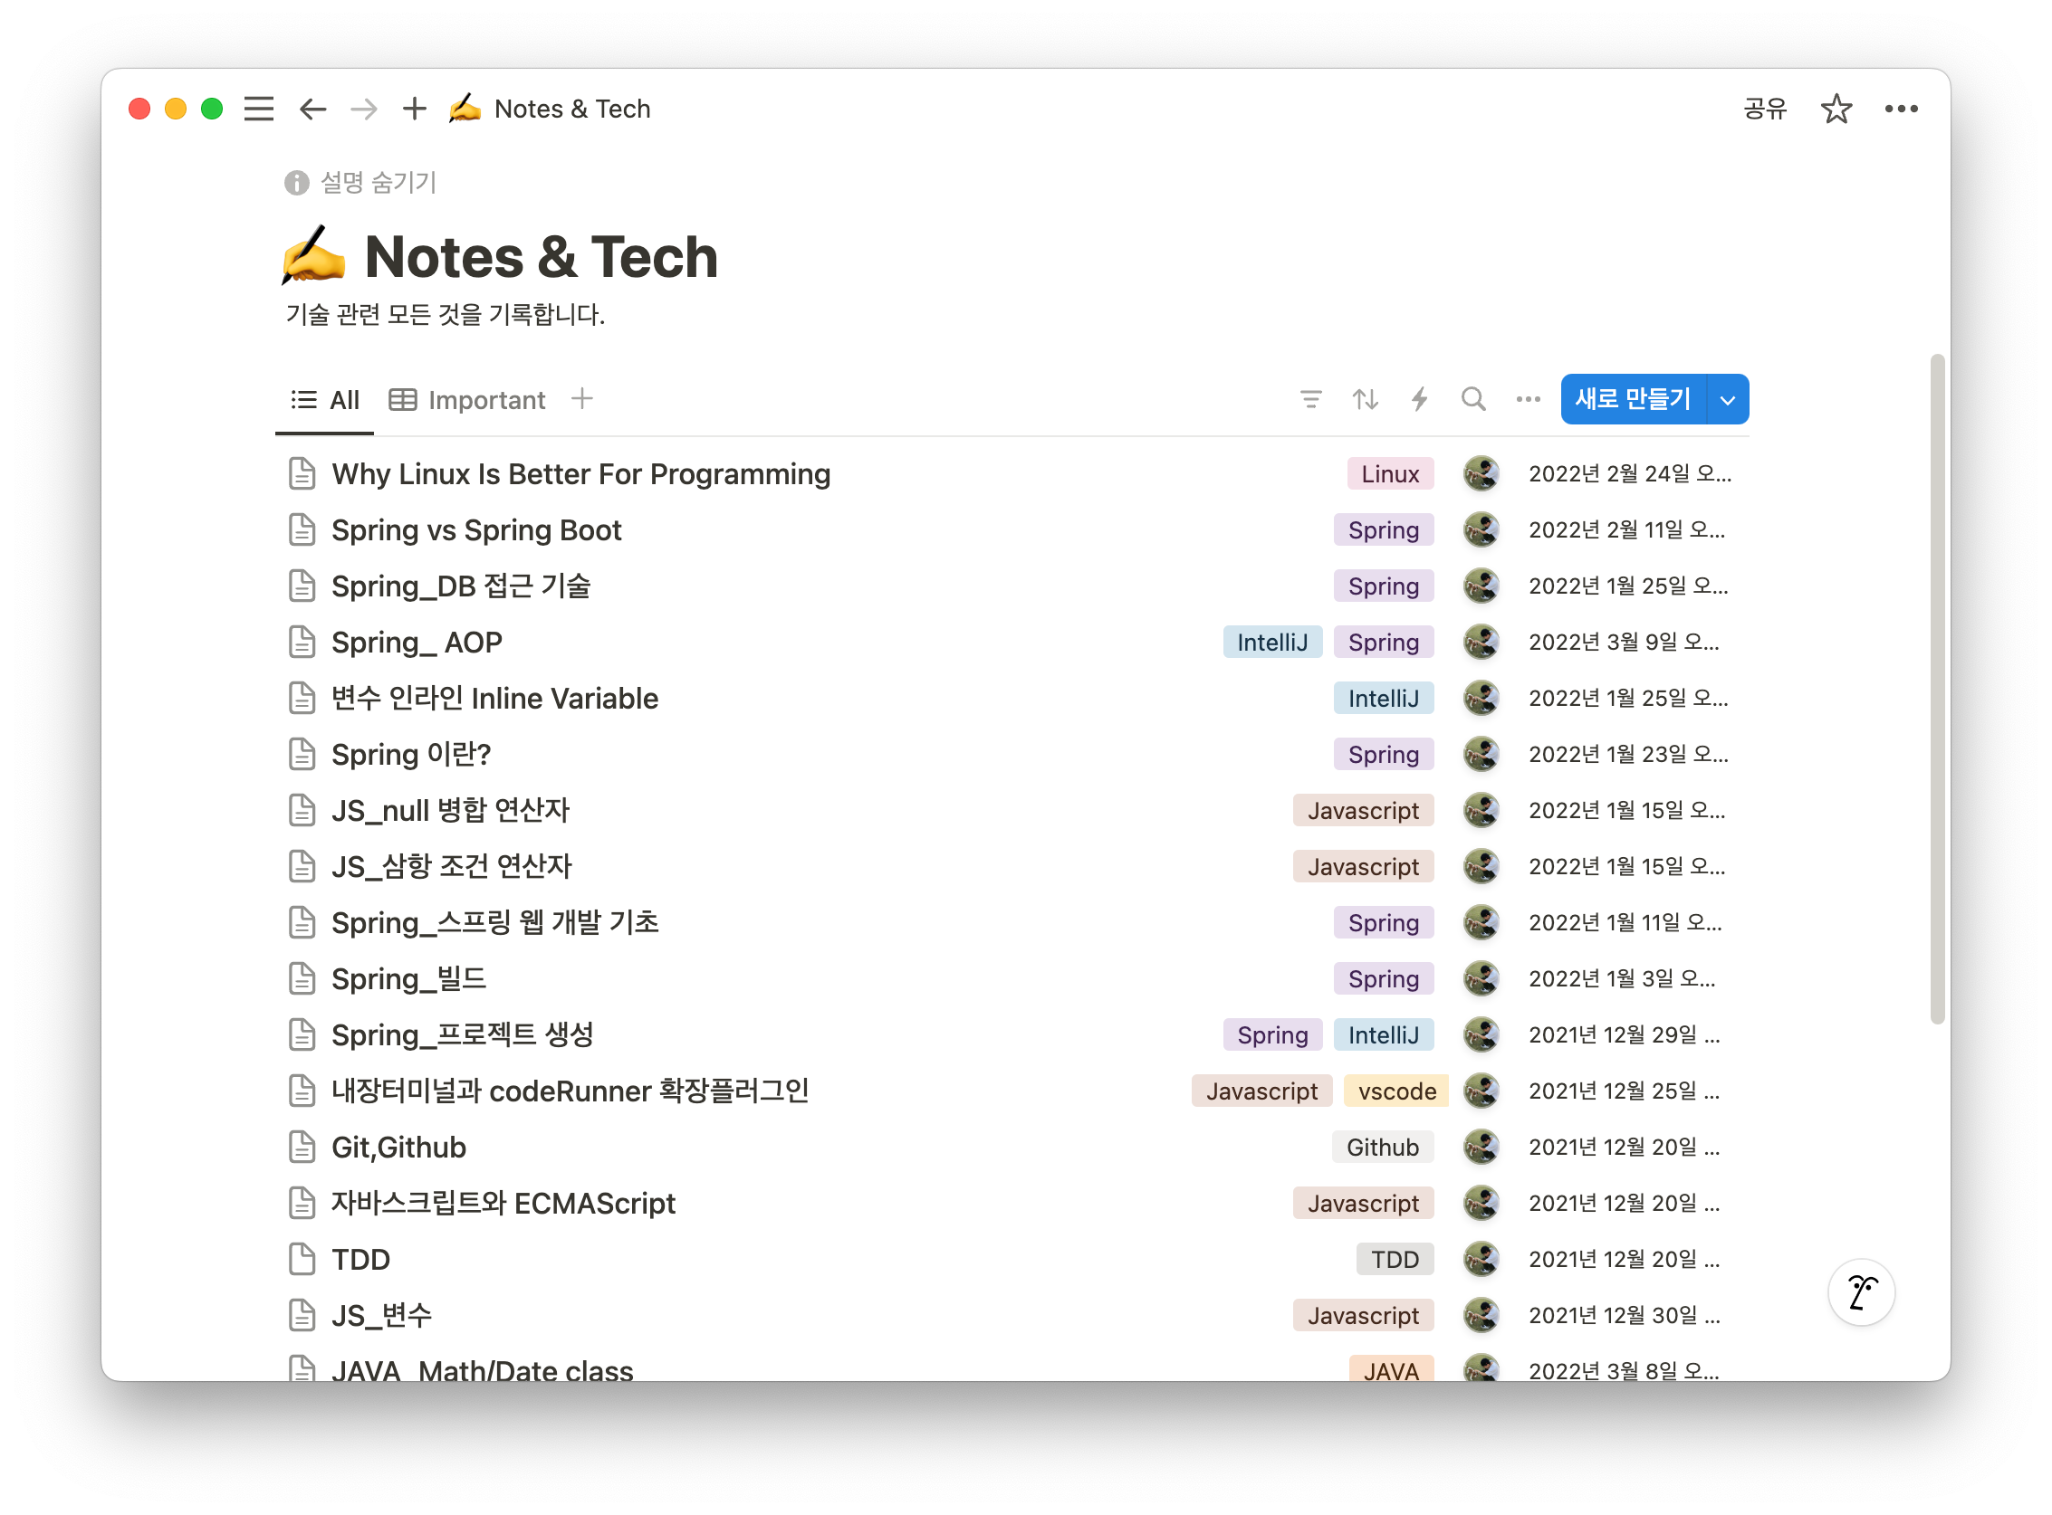
Task: Click the vscode tag chip
Action: (1395, 1091)
